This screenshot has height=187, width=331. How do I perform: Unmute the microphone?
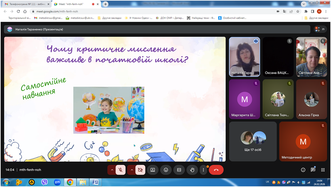(121, 170)
